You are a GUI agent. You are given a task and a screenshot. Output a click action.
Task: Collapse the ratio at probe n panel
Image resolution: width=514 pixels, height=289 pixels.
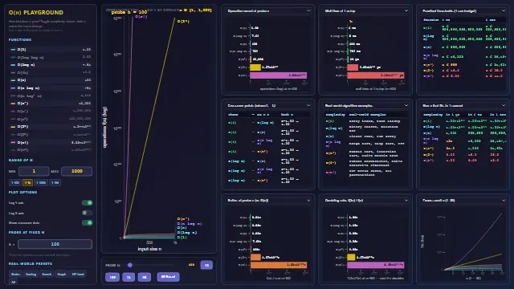click(x=308, y=200)
